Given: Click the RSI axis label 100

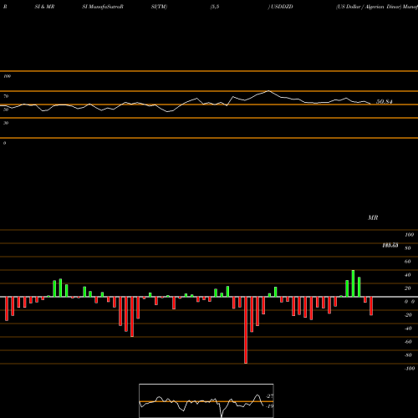Looking at the screenshot, I should [7, 76].
